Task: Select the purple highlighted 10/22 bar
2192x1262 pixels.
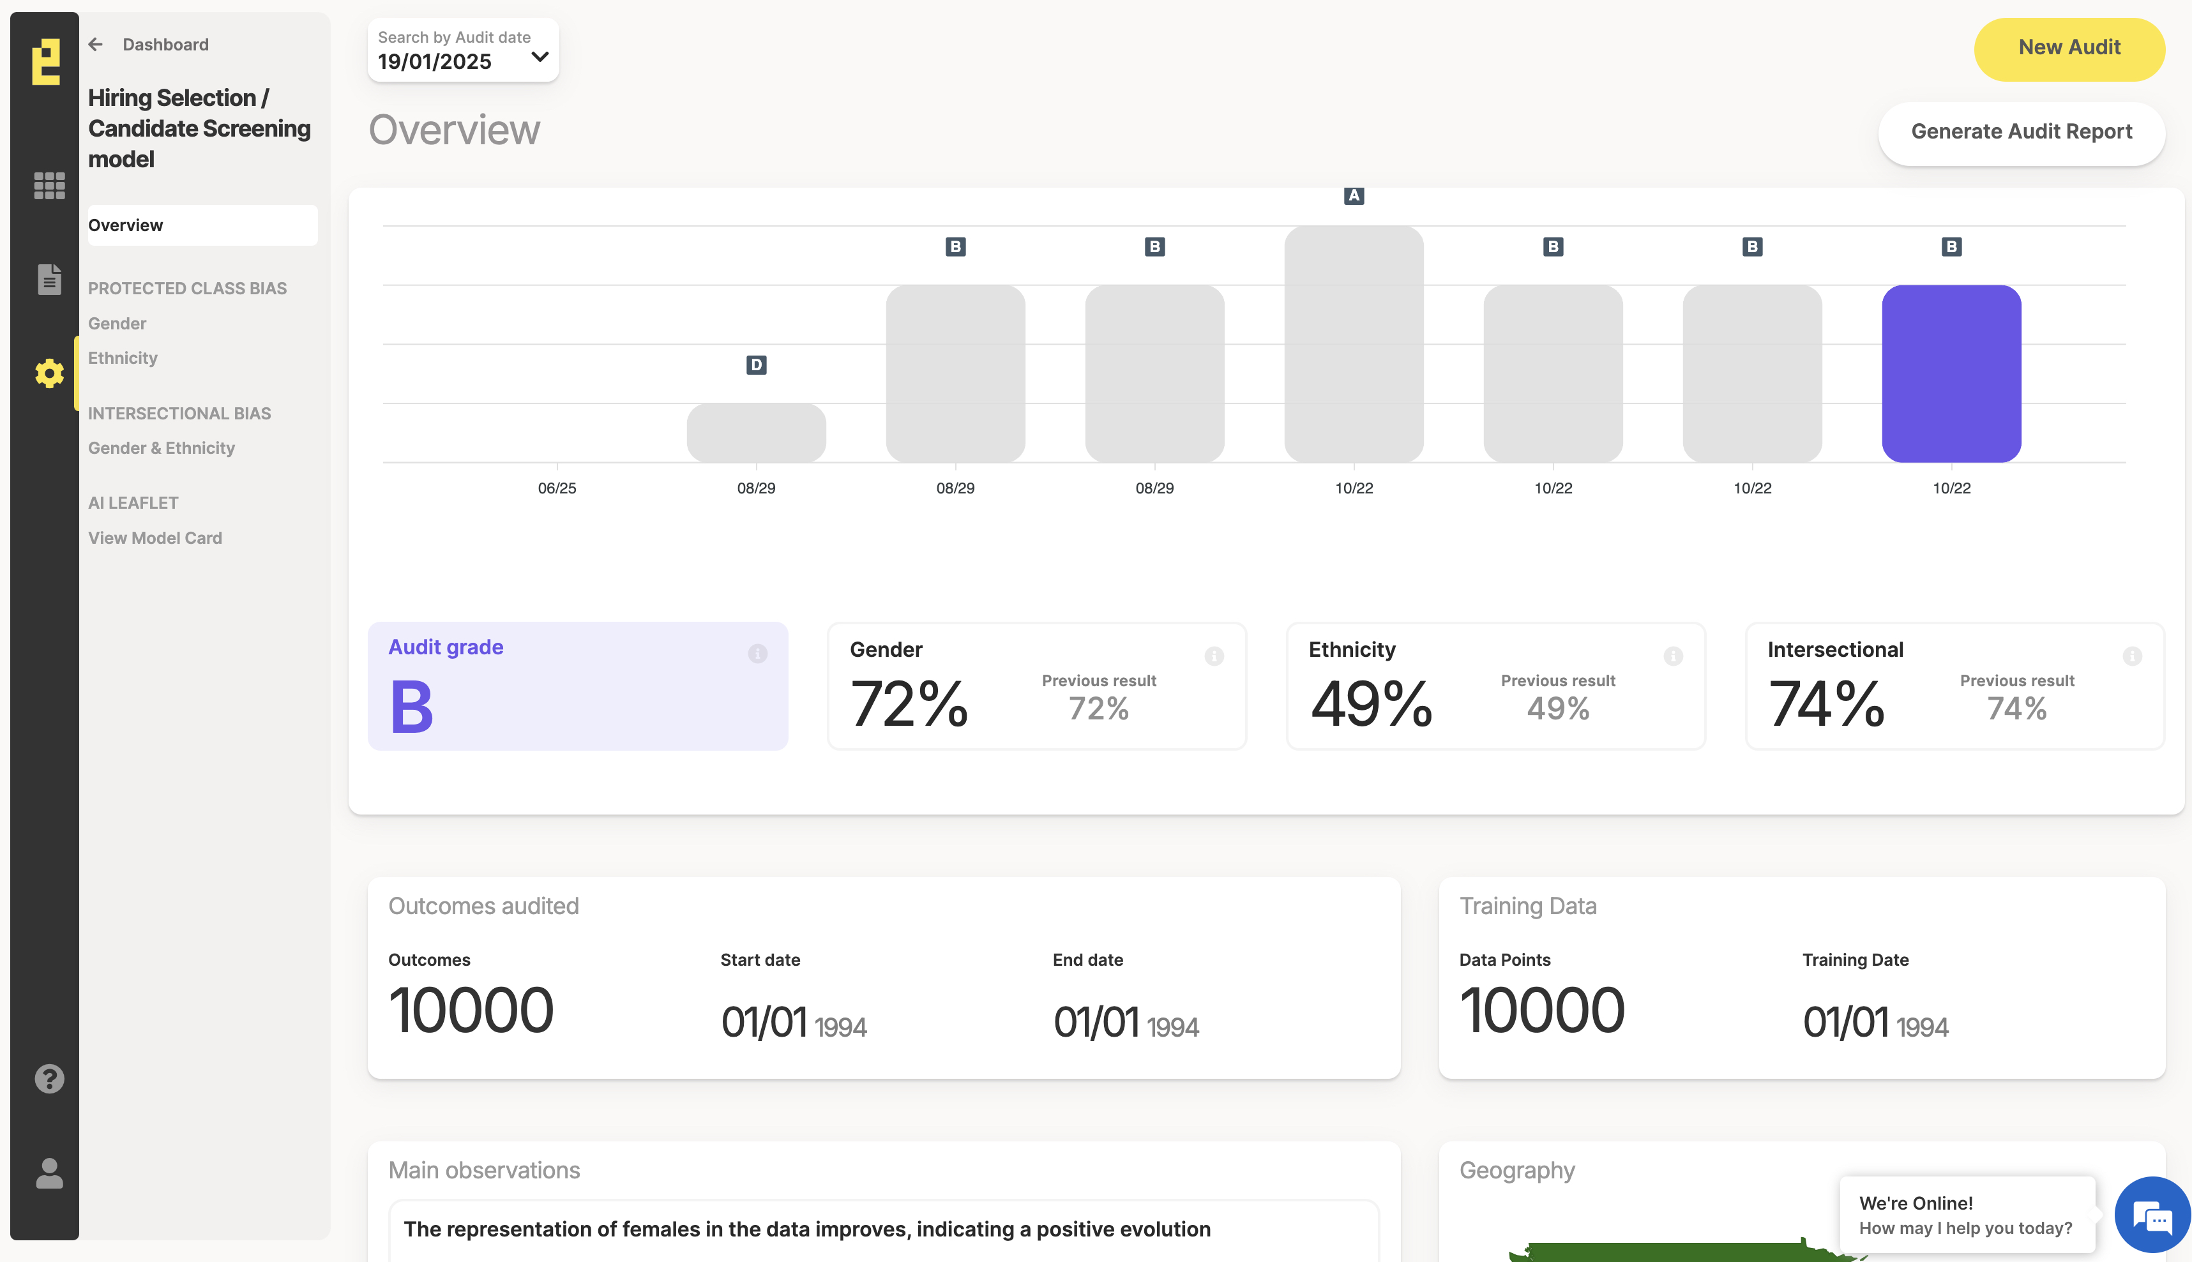Action: point(1951,373)
